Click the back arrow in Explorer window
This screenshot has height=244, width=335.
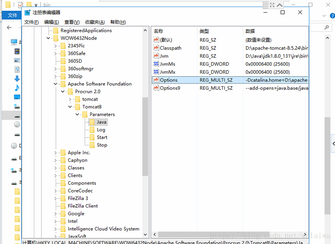[9, 27]
